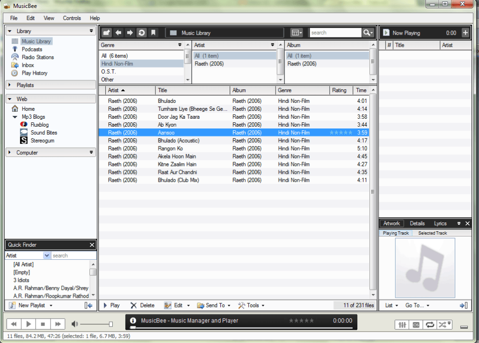Open Podcasts in the Library tree
479x343 pixels.
tap(32, 49)
